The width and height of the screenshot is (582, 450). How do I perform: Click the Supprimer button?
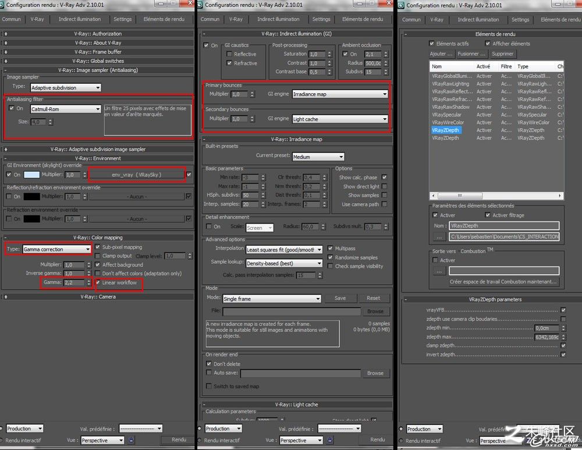(503, 54)
